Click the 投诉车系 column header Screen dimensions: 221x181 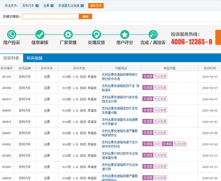47,68
